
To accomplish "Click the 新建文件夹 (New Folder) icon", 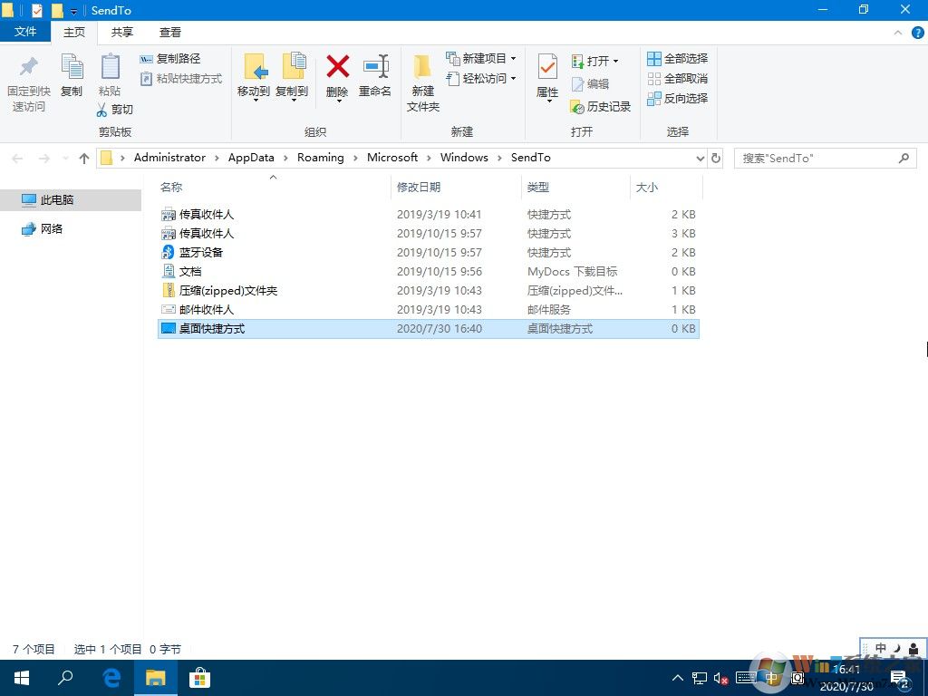I will click(x=422, y=82).
